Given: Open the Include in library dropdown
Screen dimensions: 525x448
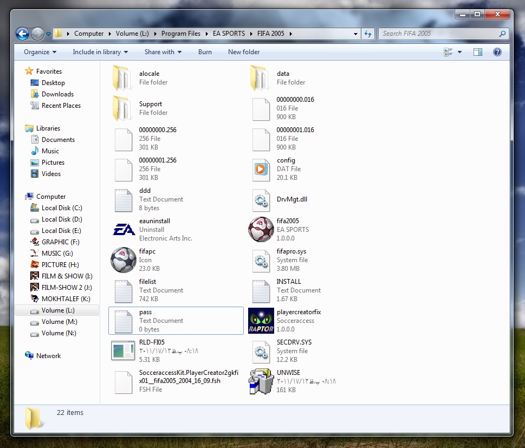Looking at the screenshot, I should pos(100,52).
